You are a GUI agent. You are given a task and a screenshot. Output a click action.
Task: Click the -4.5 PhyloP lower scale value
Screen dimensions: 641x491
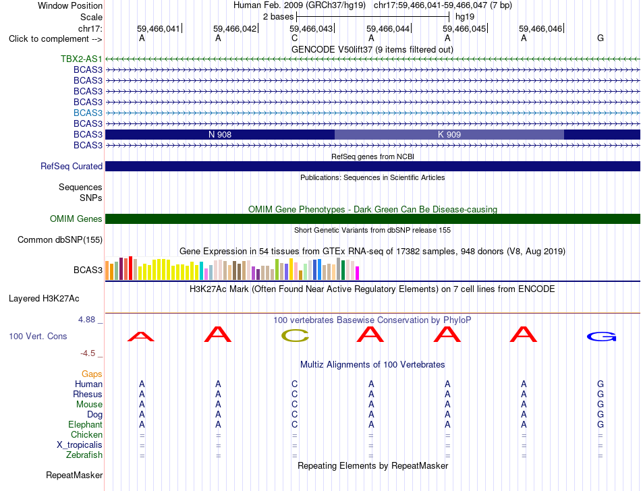point(88,353)
